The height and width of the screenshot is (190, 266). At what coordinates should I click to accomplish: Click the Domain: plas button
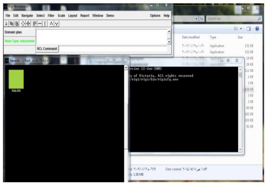[18, 32]
